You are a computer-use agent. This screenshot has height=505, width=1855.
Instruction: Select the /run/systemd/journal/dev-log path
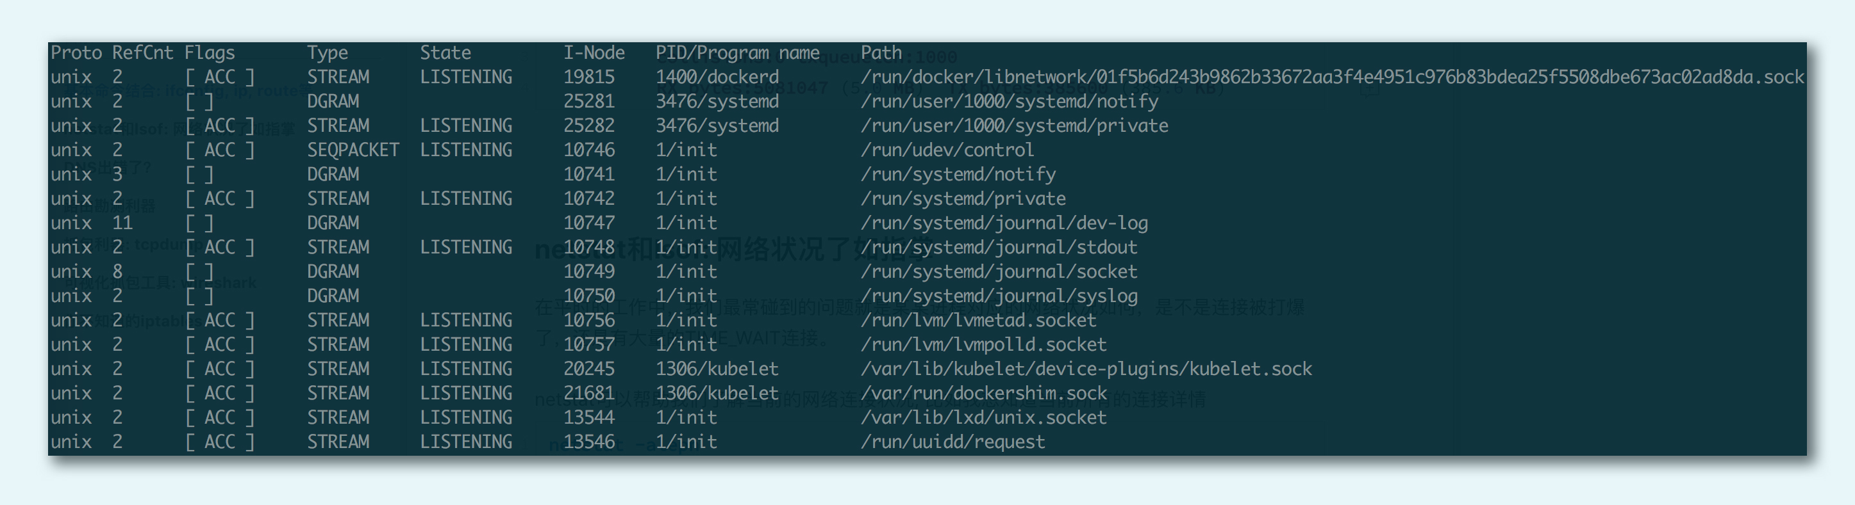(x=1004, y=223)
